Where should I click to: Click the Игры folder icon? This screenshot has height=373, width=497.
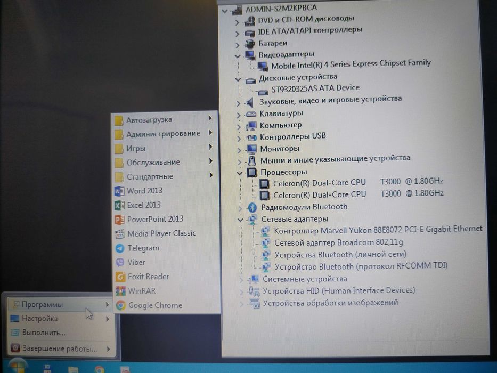click(x=119, y=149)
